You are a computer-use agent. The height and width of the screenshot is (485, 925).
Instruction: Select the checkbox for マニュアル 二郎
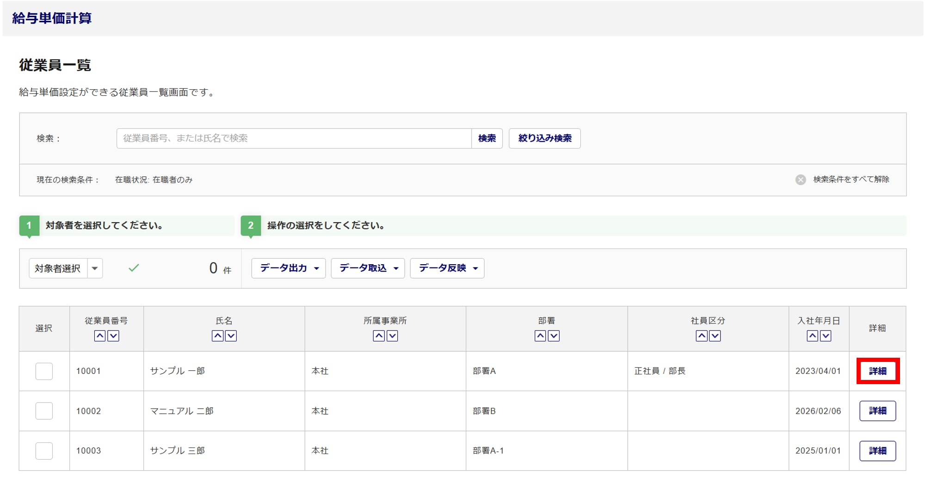[x=44, y=411]
